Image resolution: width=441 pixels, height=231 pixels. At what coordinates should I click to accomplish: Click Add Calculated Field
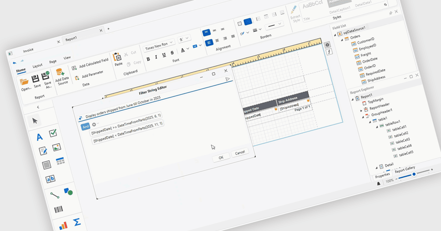pyautogui.click(x=90, y=64)
